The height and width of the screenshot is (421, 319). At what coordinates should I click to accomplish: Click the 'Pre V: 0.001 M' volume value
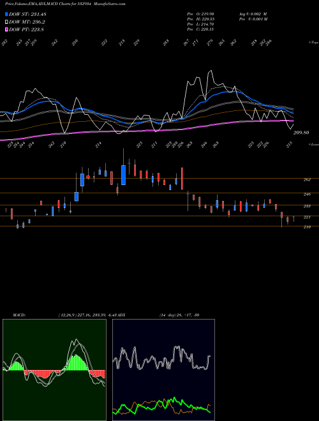(254, 19)
